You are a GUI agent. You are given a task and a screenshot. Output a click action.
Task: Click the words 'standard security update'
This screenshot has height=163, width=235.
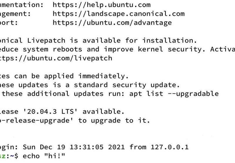click(x=127, y=85)
